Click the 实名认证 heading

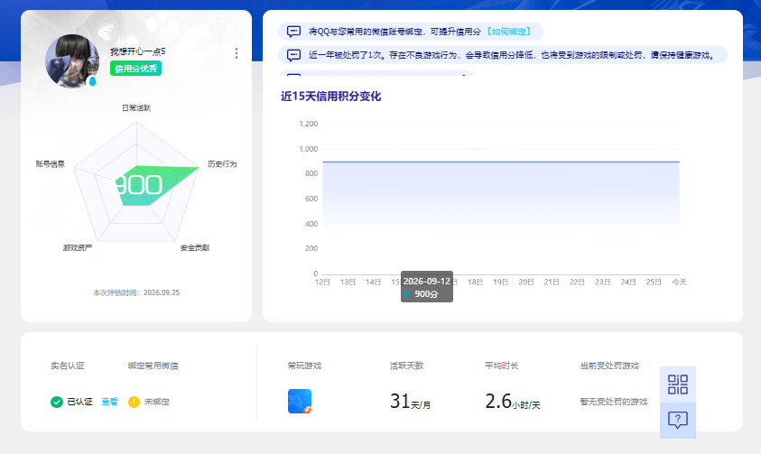[68, 366]
